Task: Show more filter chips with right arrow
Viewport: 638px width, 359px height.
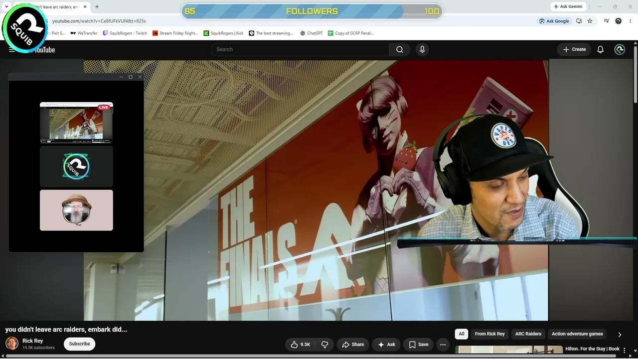Action: [x=620, y=335]
